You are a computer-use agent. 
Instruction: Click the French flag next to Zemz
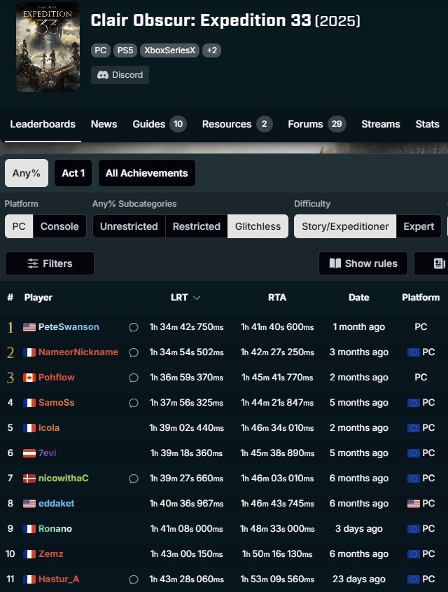[29, 554]
